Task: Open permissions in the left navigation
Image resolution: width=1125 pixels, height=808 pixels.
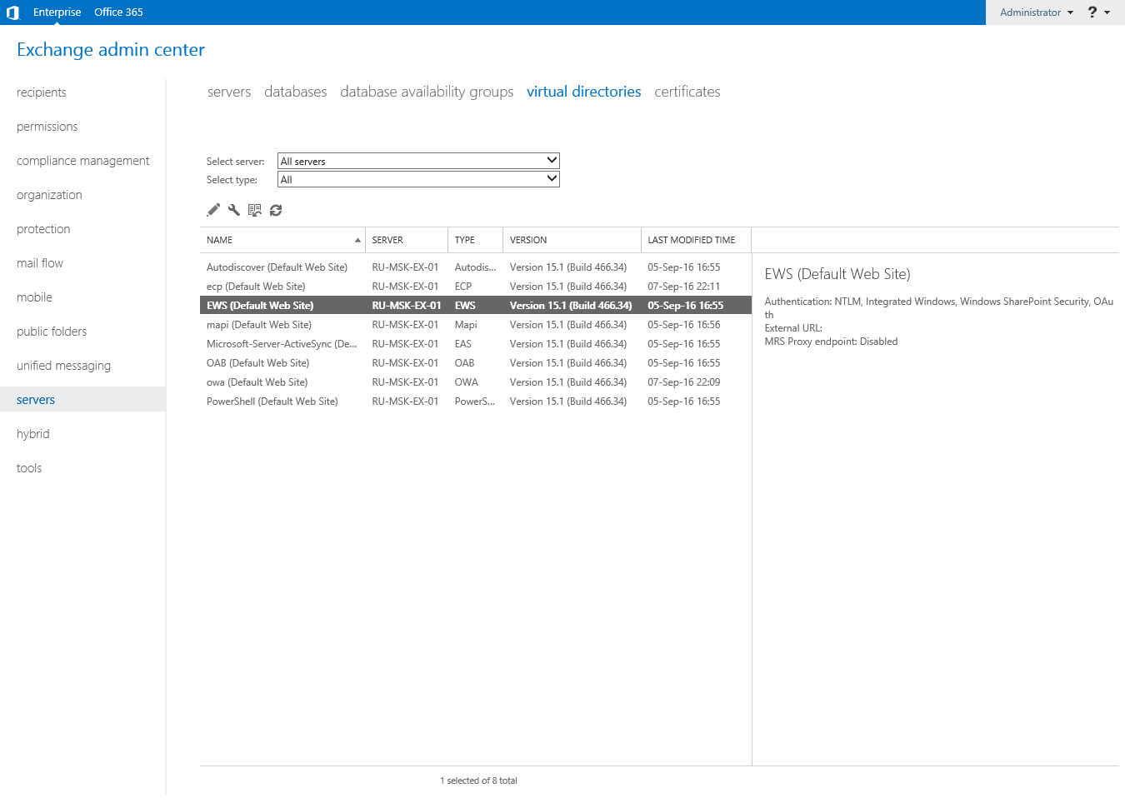Action: (x=47, y=127)
